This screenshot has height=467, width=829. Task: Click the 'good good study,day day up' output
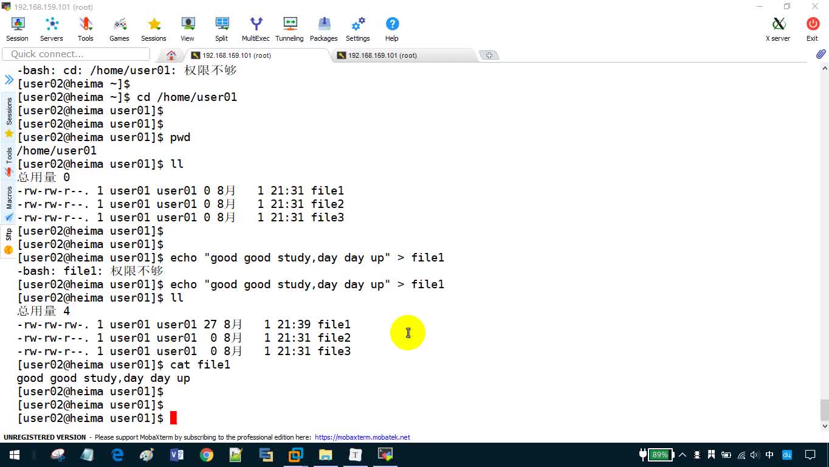103,378
